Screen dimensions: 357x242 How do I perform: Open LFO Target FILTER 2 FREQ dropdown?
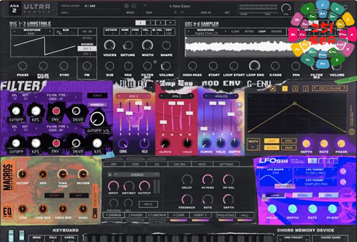coord(316,171)
